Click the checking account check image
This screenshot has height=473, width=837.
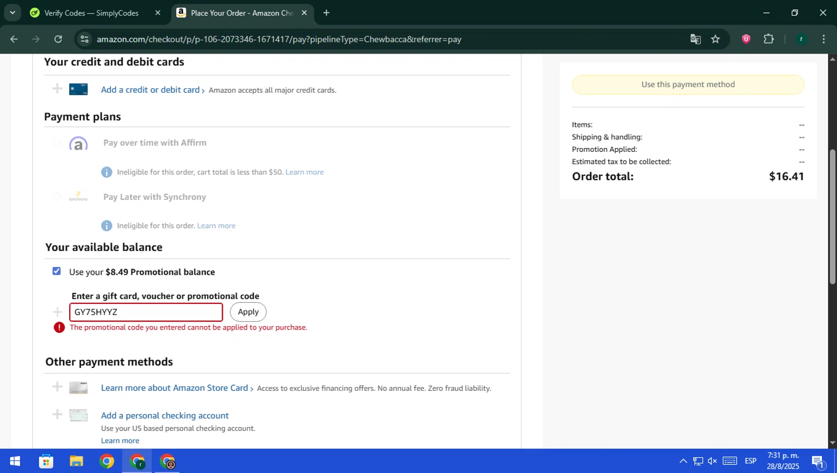pos(78,415)
